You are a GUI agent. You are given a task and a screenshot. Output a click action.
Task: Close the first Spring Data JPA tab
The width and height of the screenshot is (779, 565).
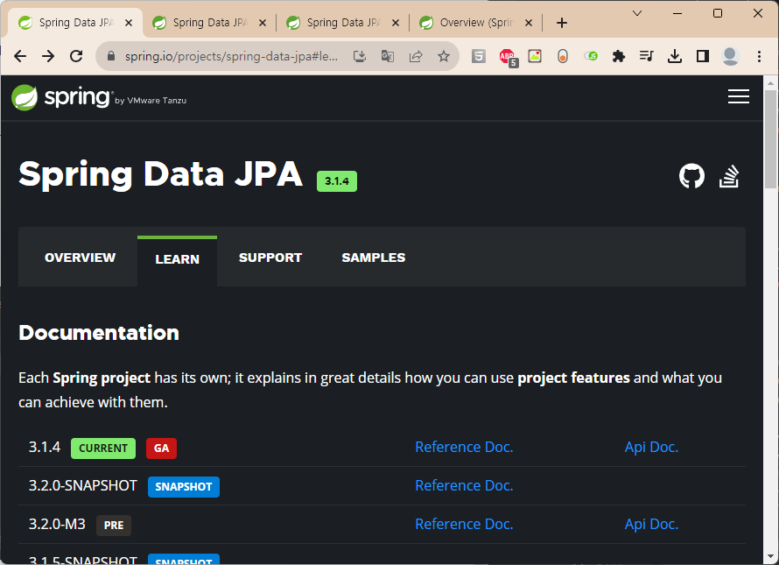129,23
